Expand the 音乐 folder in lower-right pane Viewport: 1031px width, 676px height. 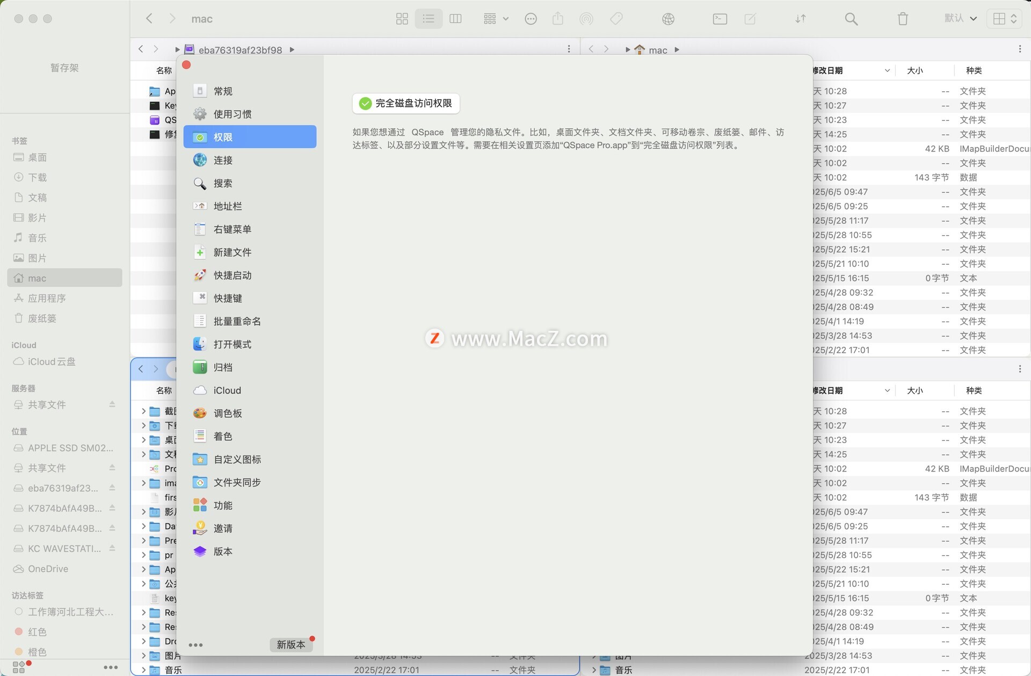tap(593, 670)
